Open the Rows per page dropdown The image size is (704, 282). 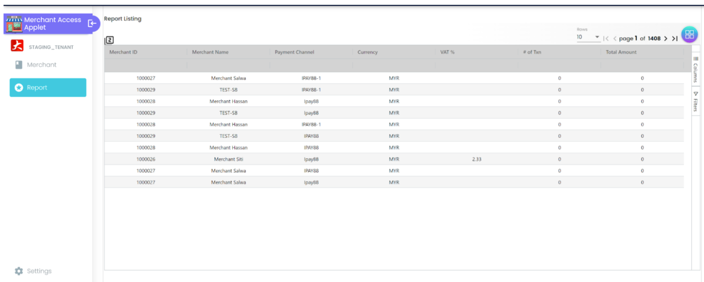588,37
